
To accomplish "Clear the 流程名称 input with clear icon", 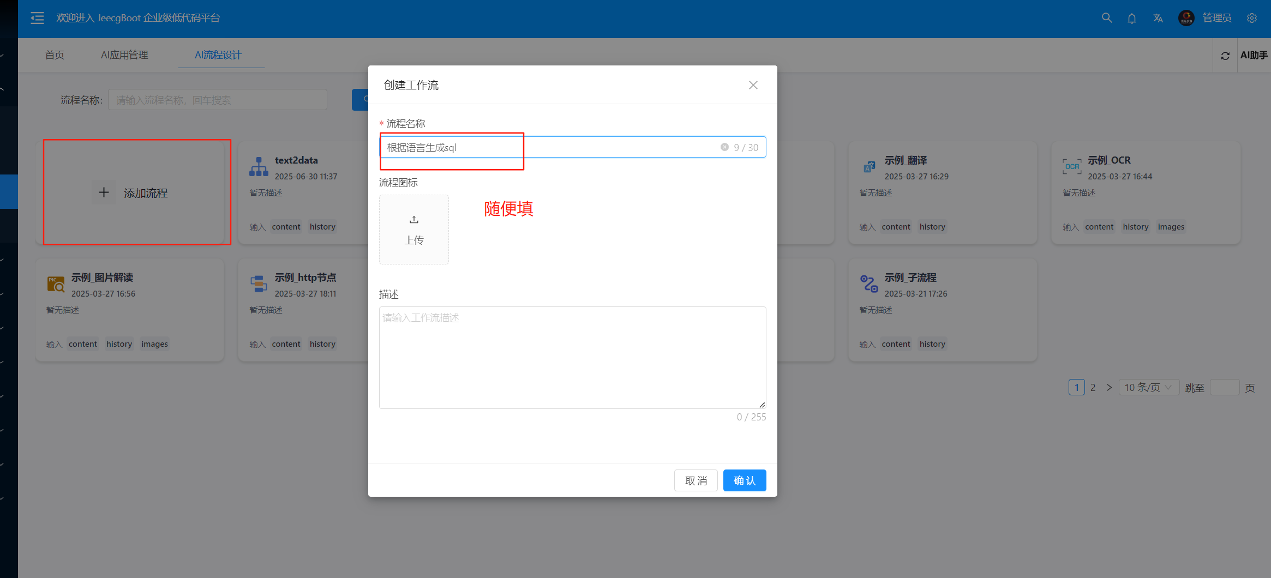I will [x=724, y=147].
